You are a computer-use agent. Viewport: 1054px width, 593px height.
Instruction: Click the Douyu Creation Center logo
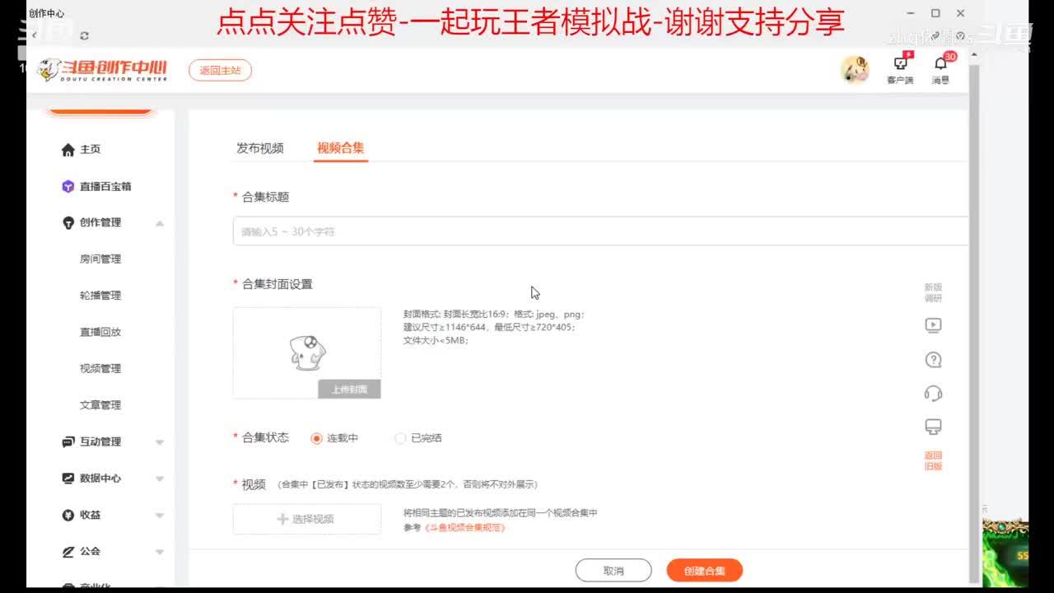(x=104, y=70)
